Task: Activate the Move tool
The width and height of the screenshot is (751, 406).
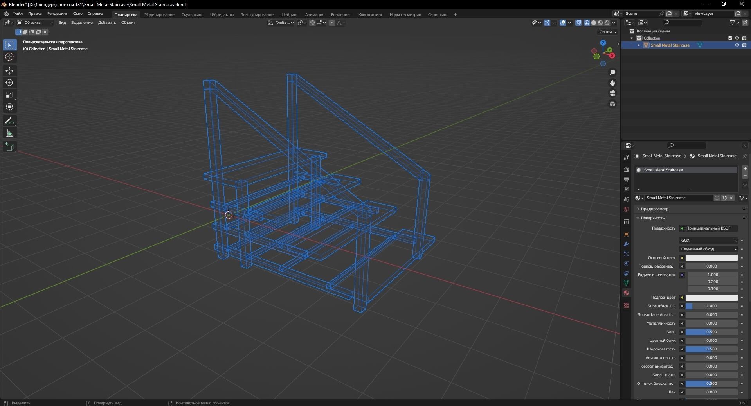Action: point(9,70)
